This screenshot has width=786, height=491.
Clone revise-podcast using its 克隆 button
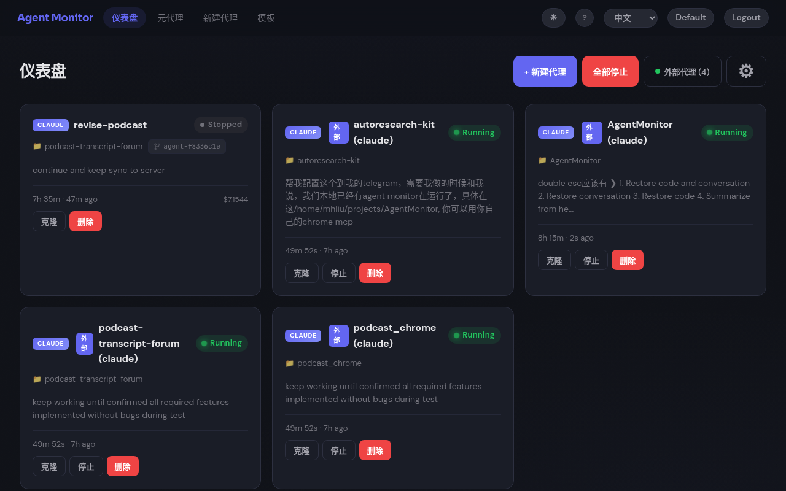(x=49, y=221)
